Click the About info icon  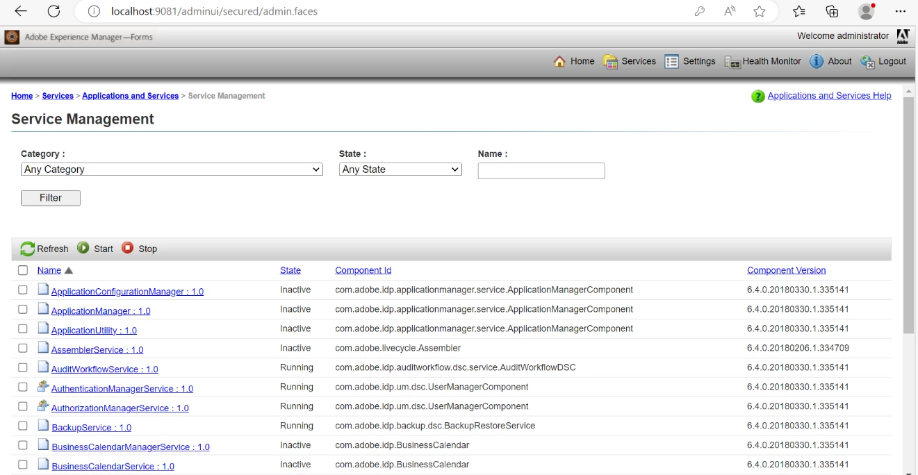pyautogui.click(x=817, y=61)
